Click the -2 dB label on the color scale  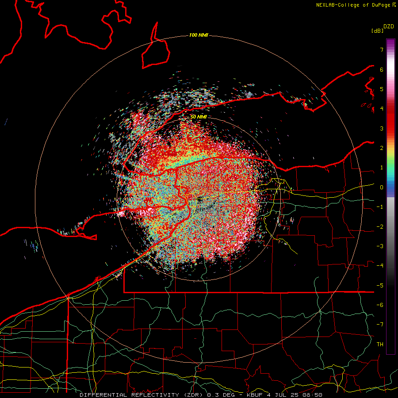coord(380,227)
